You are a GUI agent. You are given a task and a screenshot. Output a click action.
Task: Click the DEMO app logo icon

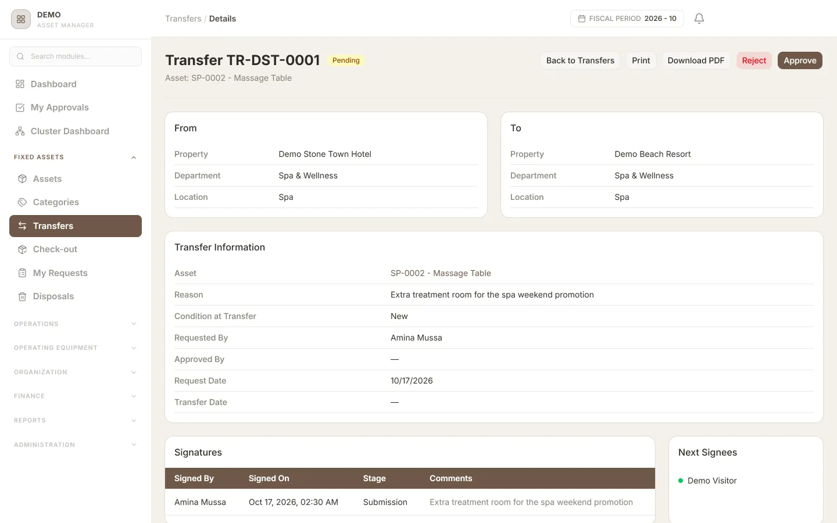pyautogui.click(x=21, y=19)
